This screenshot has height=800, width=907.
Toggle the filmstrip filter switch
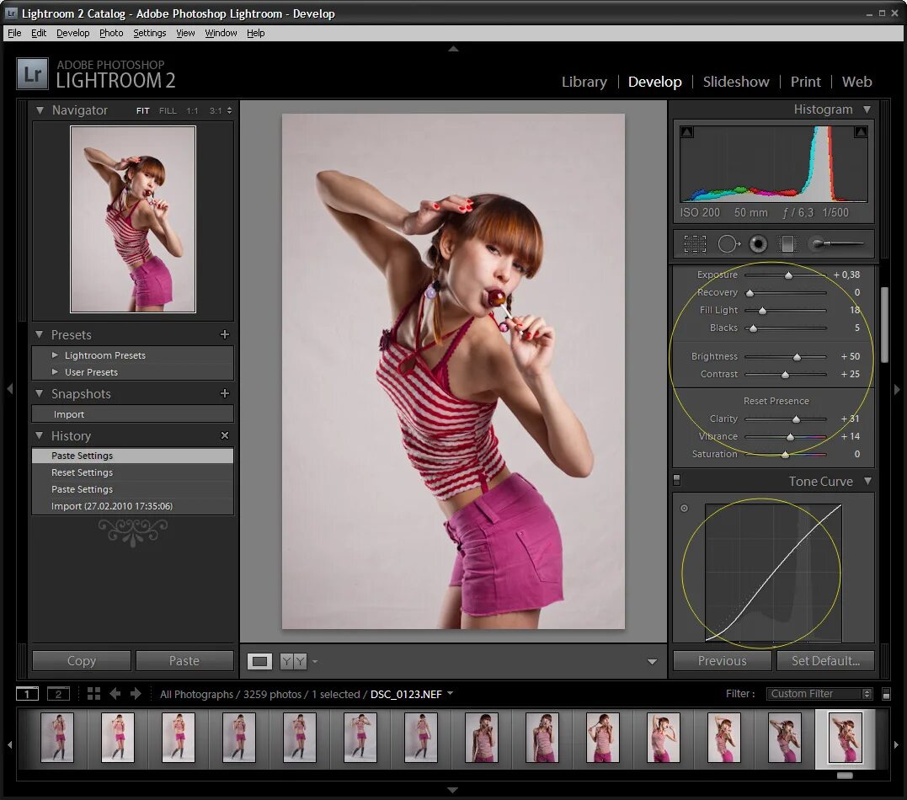click(x=886, y=694)
